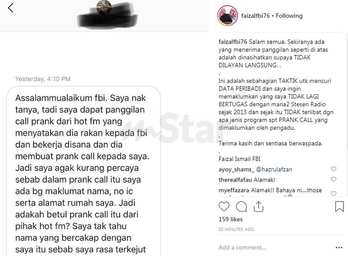
Task: Open the three-dot more options menu
Action: pyautogui.click(x=339, y=248)
